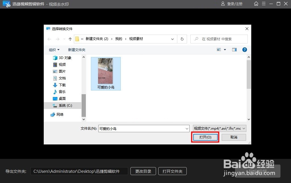The height and width of the screenshot is (183, 291).
Task: Click the 更改目录 button
Action: [143, 171]
